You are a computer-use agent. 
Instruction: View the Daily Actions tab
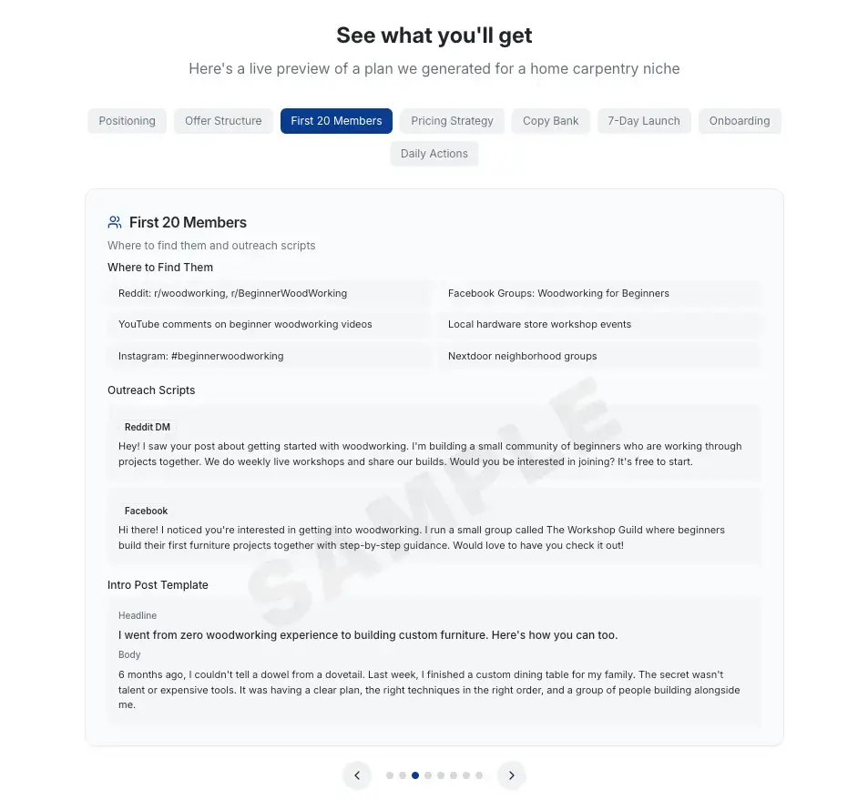click(434, 153)
